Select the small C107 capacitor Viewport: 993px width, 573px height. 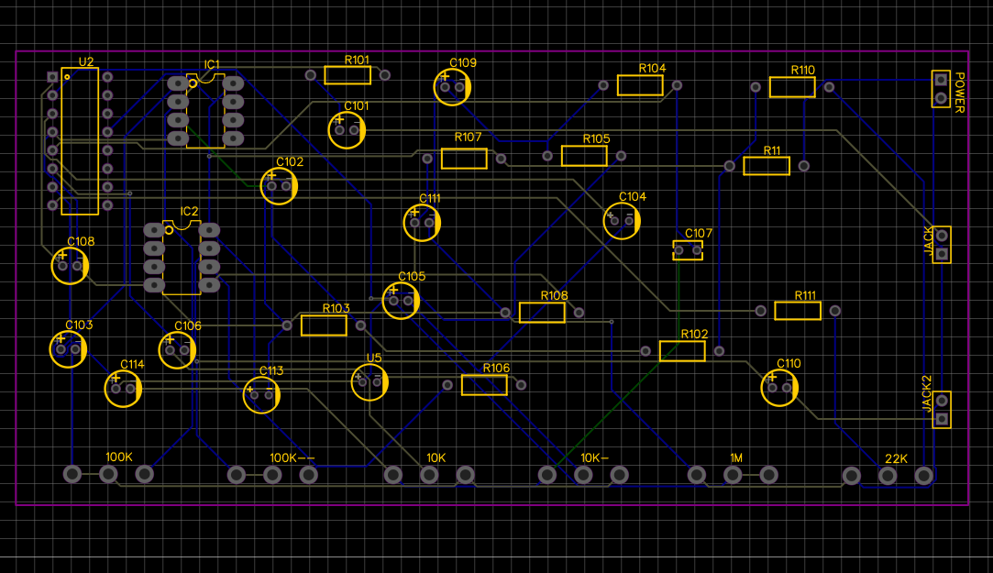point(688,250)
